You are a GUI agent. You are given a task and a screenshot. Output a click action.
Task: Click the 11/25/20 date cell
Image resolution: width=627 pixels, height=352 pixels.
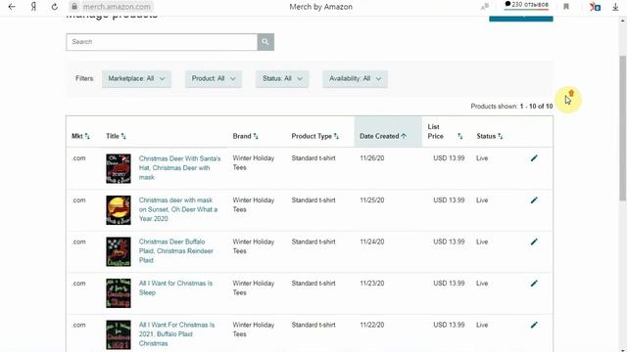372,199
